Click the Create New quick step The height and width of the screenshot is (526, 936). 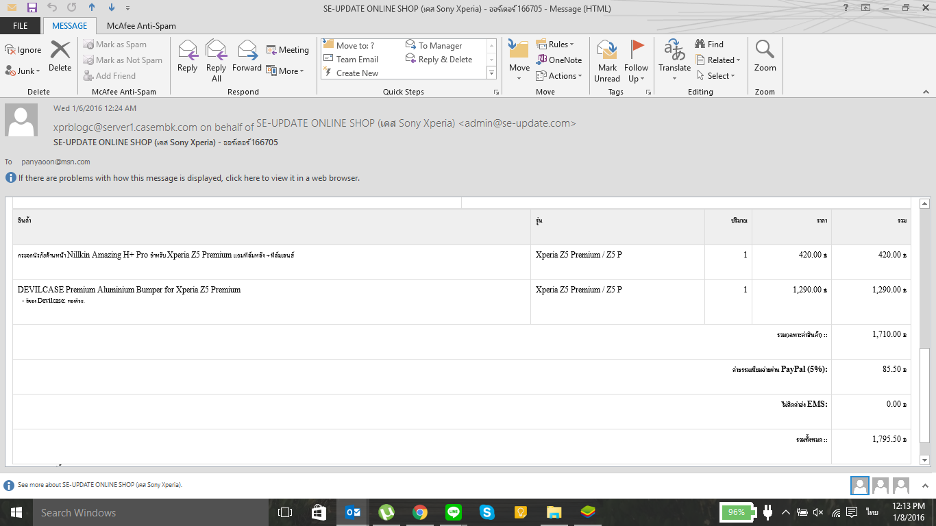(351, 73)
